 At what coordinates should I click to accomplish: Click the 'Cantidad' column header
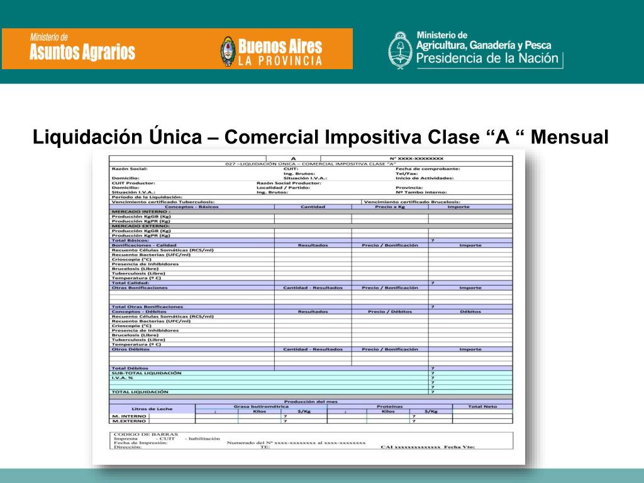coord(313,207)
